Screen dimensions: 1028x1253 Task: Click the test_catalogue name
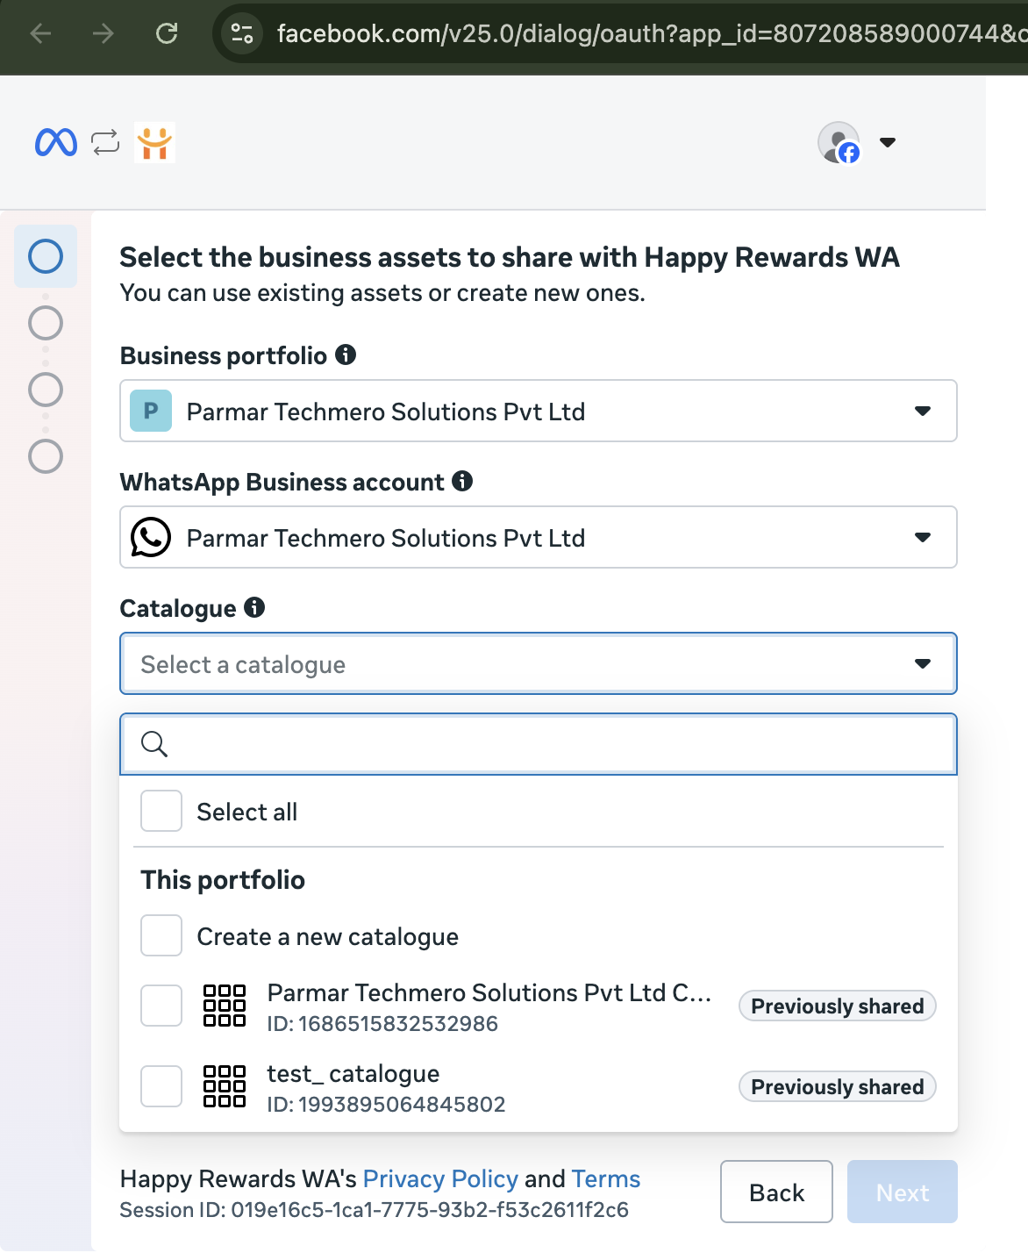tap(353, 1074)
